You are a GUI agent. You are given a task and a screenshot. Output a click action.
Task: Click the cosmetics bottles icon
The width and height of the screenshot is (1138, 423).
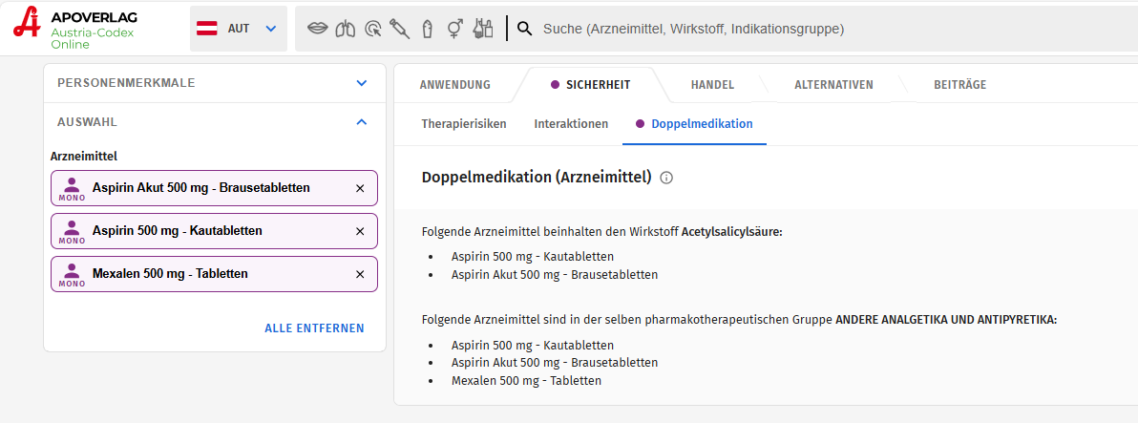(483, 29)
